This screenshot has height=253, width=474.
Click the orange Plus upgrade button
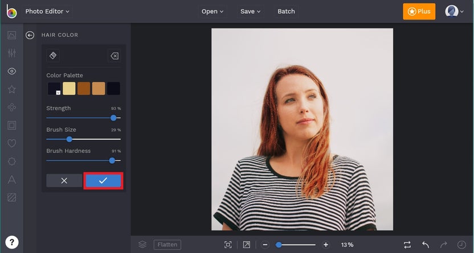click(x=419, y=11)
